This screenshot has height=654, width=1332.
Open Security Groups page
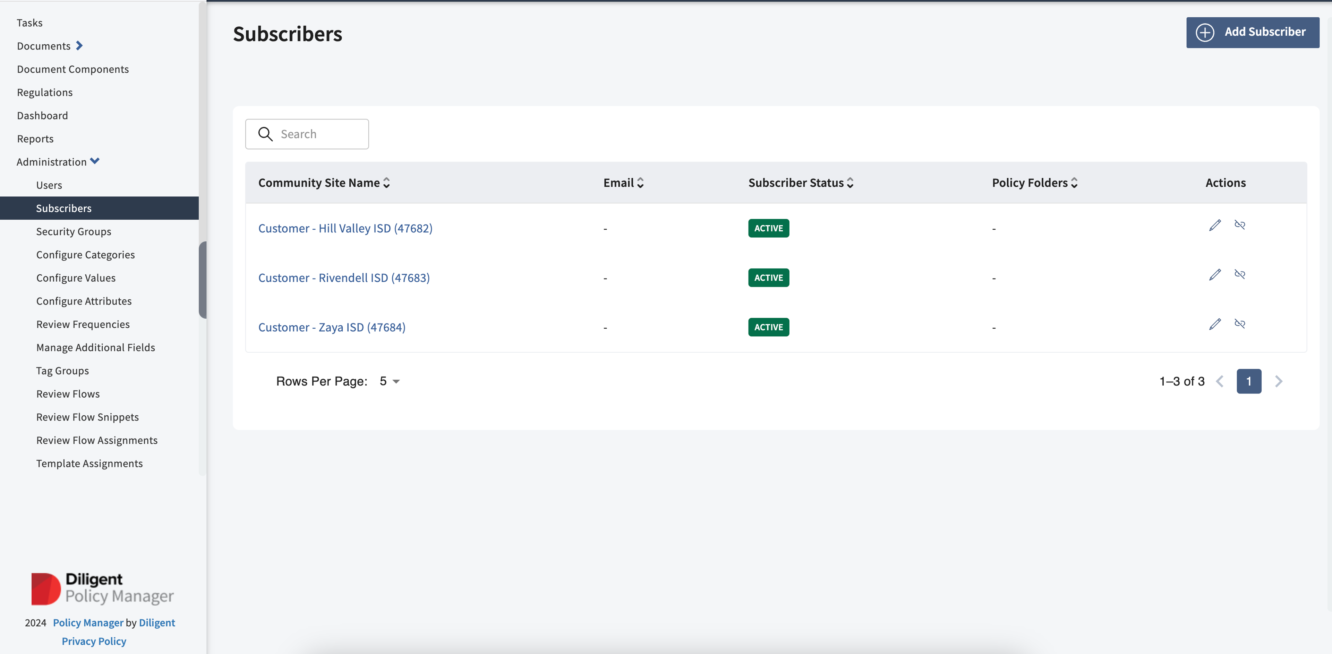pos(74,232)
